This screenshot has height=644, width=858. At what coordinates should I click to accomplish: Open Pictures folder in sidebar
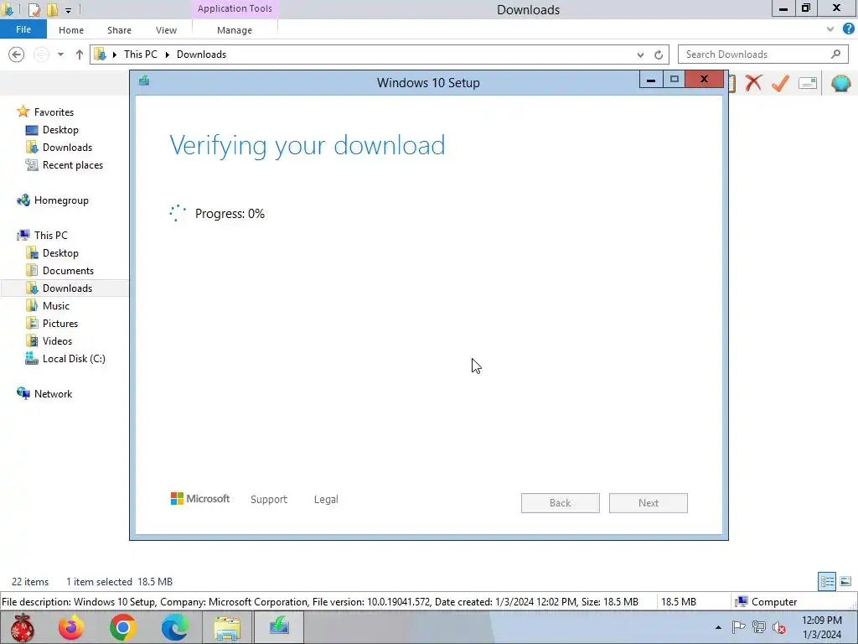tap(60, 323)
